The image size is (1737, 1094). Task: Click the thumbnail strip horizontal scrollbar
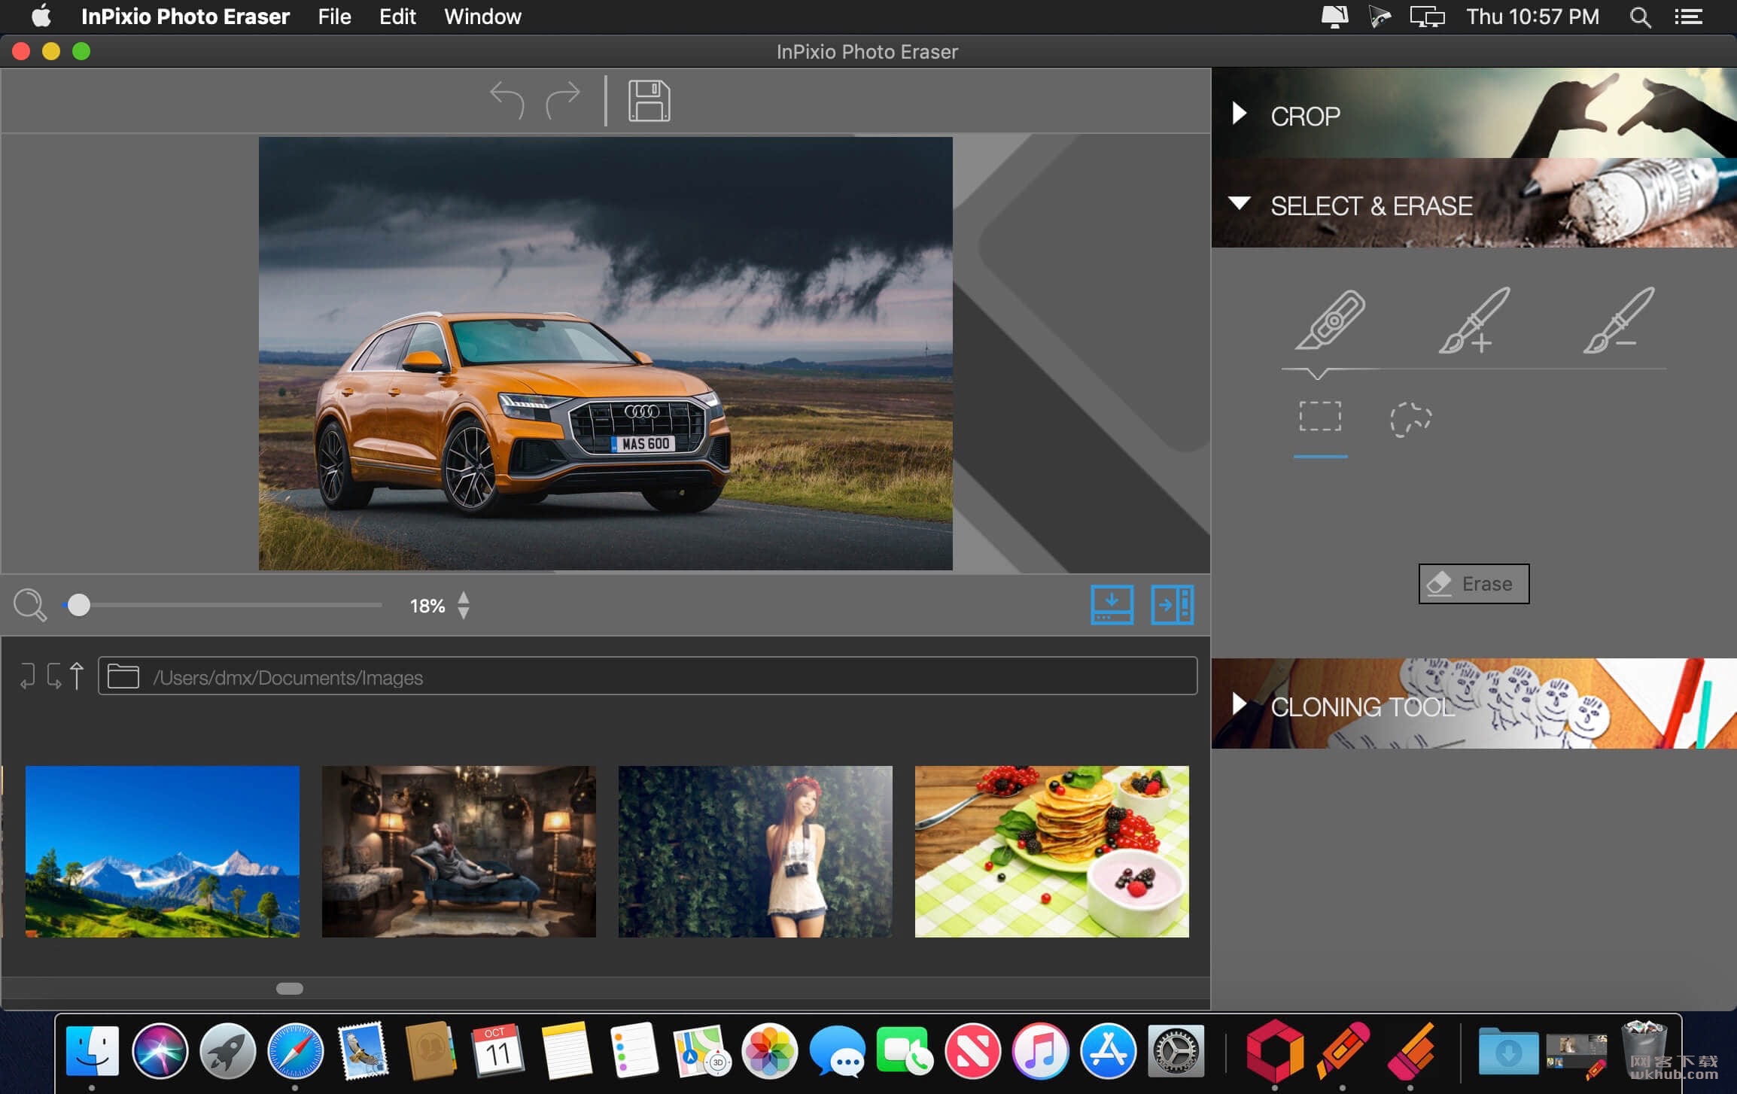(x=290, y=989)
